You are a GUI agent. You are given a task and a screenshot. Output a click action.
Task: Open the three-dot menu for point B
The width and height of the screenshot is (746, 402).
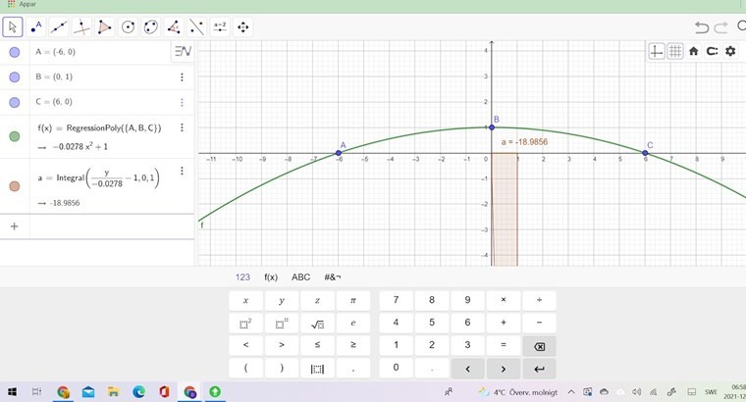182,76
